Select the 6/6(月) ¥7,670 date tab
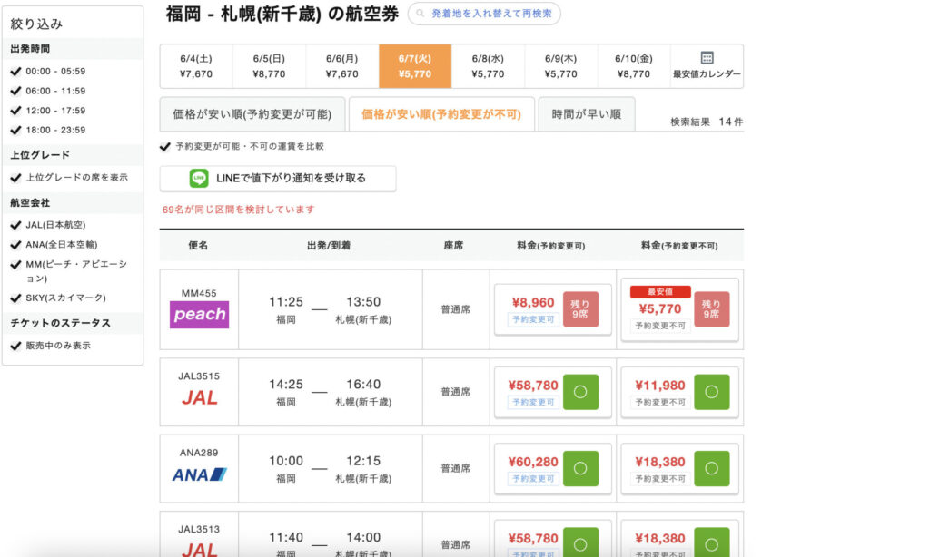Viewport: 930px width, 557px height. point(342,66)
